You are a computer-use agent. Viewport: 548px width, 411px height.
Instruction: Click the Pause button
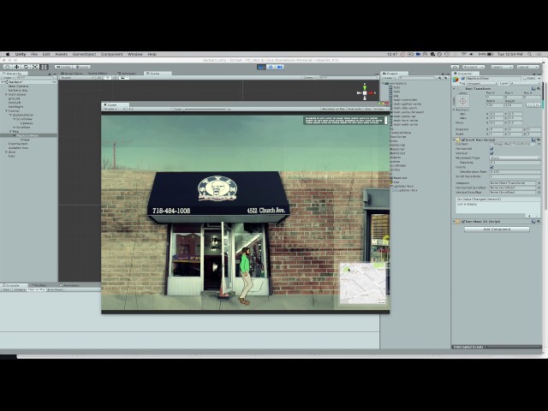[271, 67]
